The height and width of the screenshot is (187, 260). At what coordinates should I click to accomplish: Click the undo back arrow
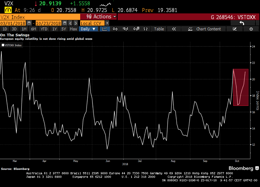(242, 23)
